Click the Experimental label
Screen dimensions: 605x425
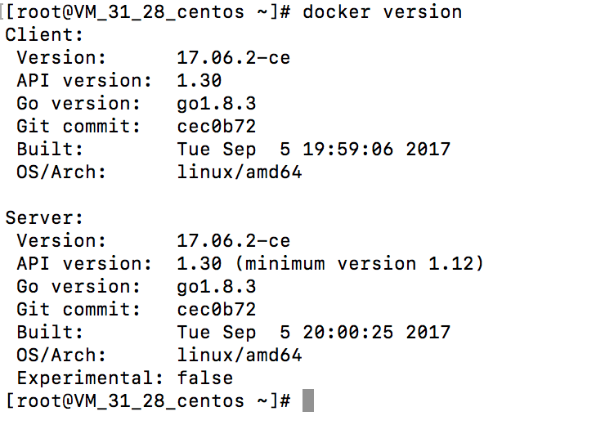coord(90,378)
